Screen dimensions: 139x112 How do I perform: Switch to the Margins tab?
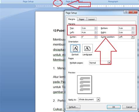(72, 19)
